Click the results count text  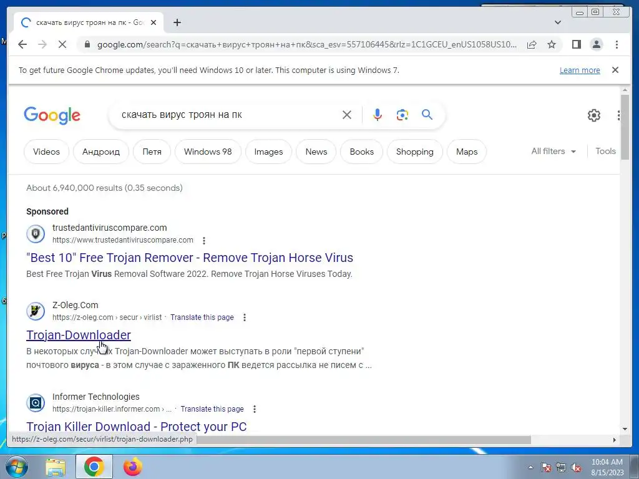(x=104, y=188)
